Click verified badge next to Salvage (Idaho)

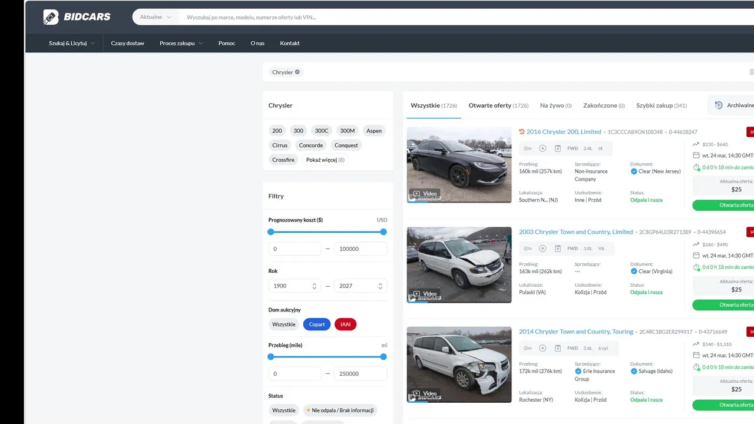[x=634, y=371]
